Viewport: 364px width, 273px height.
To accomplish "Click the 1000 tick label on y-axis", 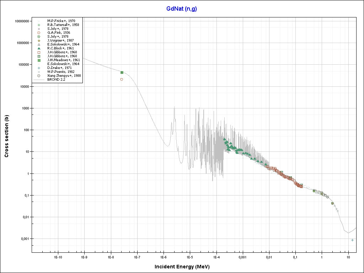I will [x=23, y=108].
